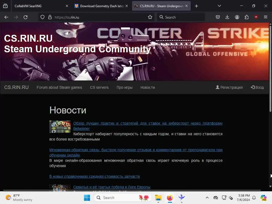Open the Firefox account icon
This screenshot has height=204, width=272.
[237, 17]
